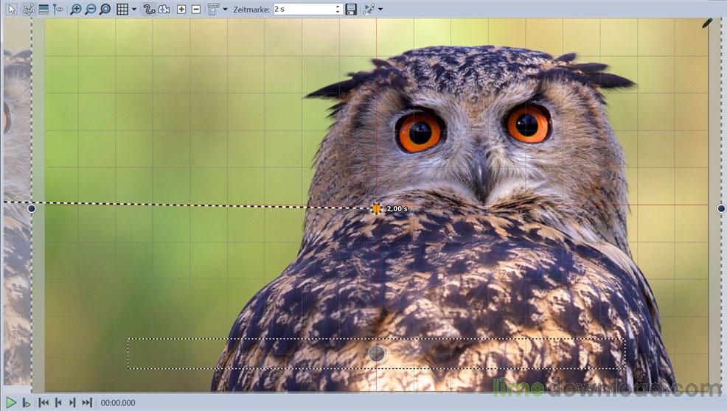Viewport: 727px width, 411px height.
Task: Click the path animation play icon
Action: coord(369,10)
